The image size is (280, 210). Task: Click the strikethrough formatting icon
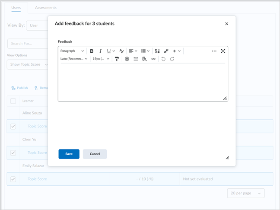(122, 51)
